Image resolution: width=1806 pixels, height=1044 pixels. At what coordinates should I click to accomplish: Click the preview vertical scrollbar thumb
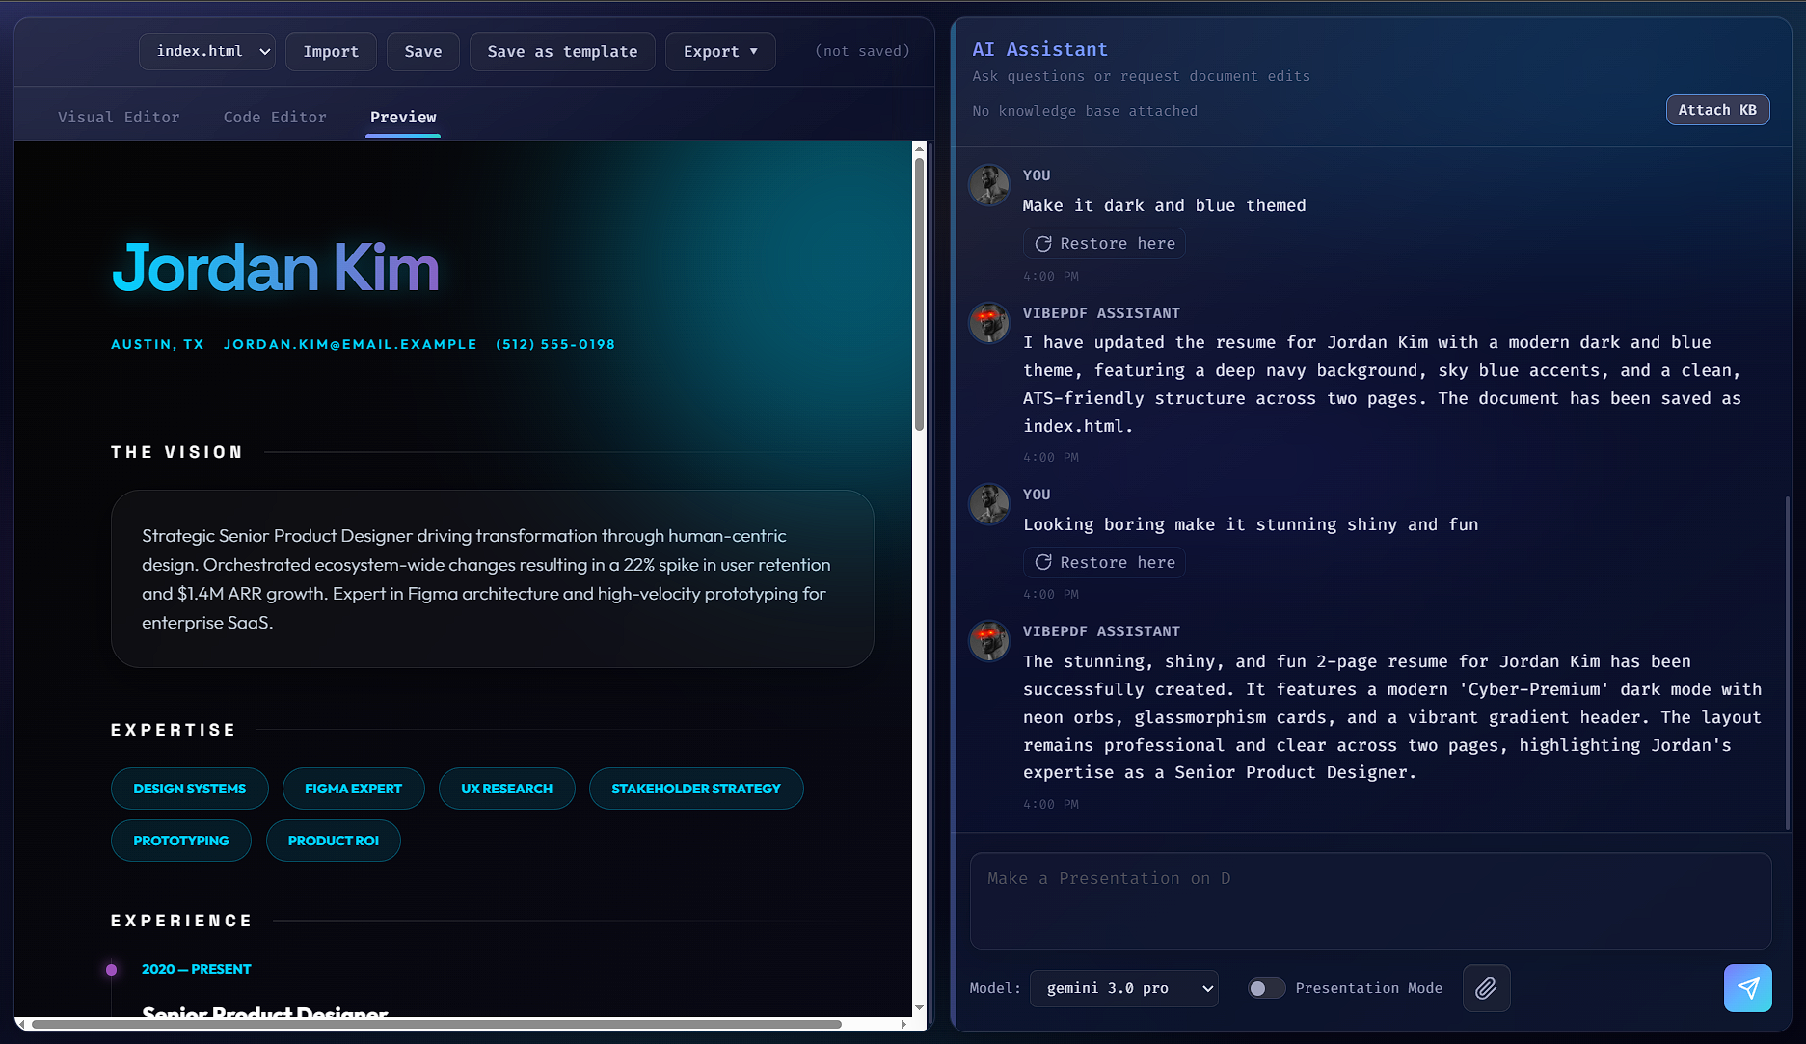[x=919, y=293]
